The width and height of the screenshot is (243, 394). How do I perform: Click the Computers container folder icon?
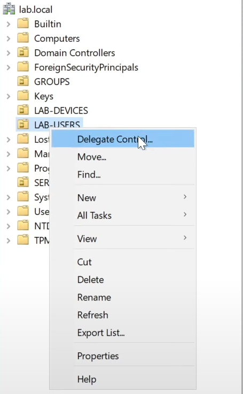click(23, 38)
